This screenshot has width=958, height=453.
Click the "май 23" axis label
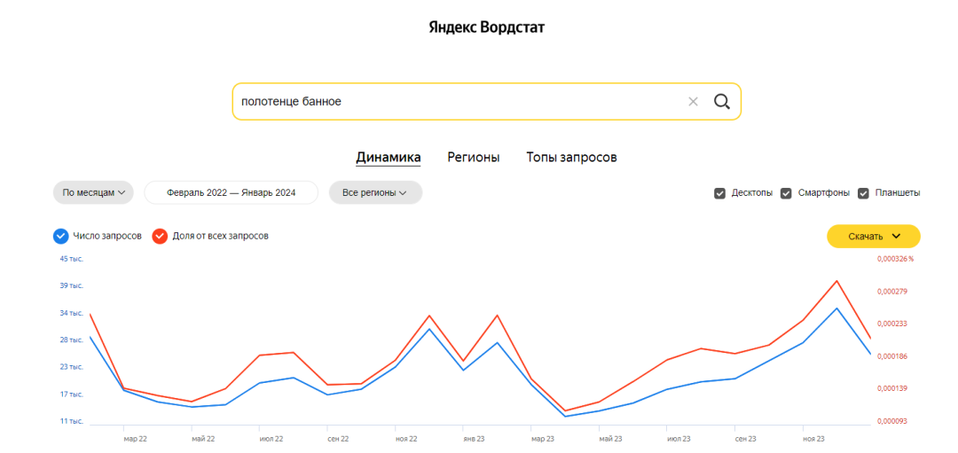pyautogui.click(x=610, y=438)
